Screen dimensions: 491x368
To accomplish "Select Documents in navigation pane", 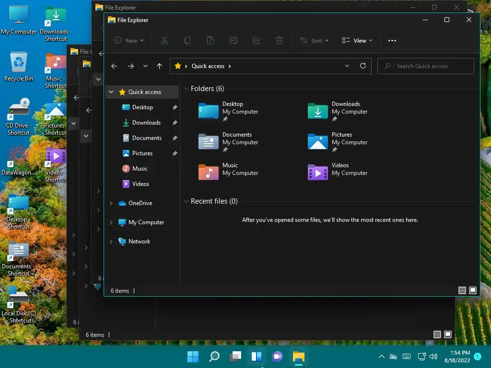I will [142, 138].
